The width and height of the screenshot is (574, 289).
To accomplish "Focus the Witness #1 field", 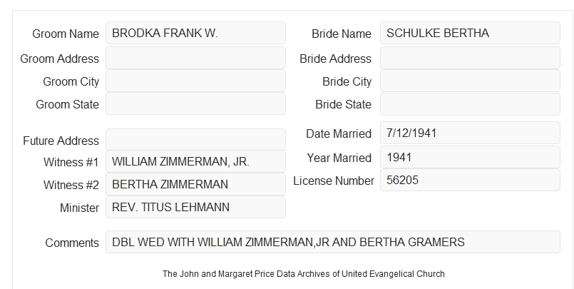I will (x=195, y=161).
